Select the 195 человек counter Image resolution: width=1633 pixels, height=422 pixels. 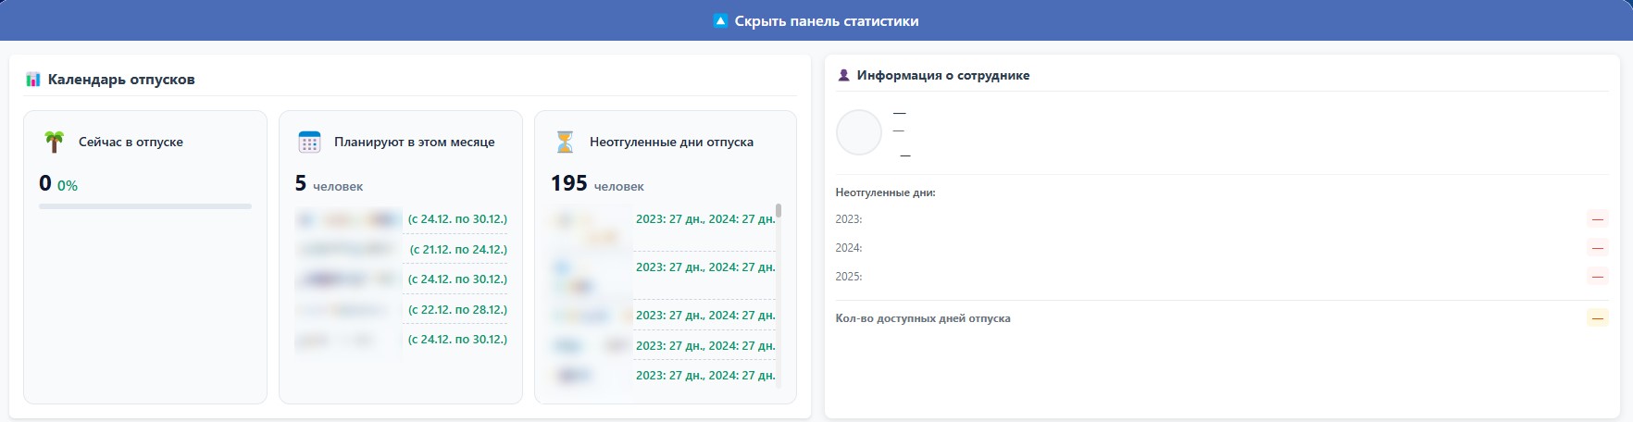(596, 184)
